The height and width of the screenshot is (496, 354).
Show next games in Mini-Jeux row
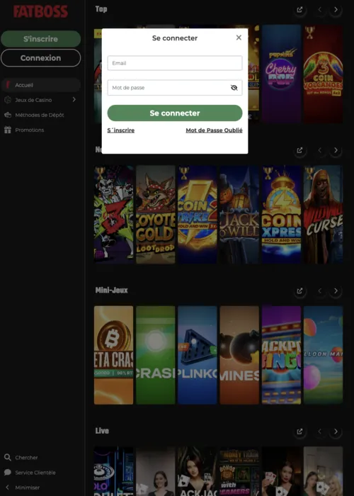click(336, 291)
